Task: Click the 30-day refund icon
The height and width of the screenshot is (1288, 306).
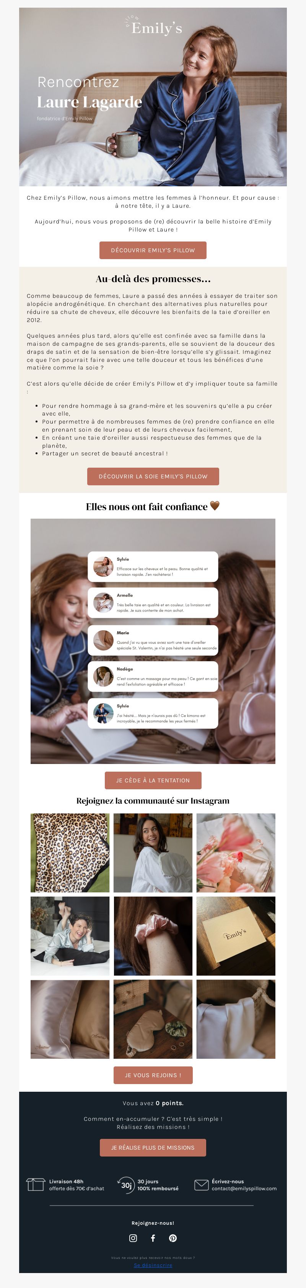Action: 125,1185
